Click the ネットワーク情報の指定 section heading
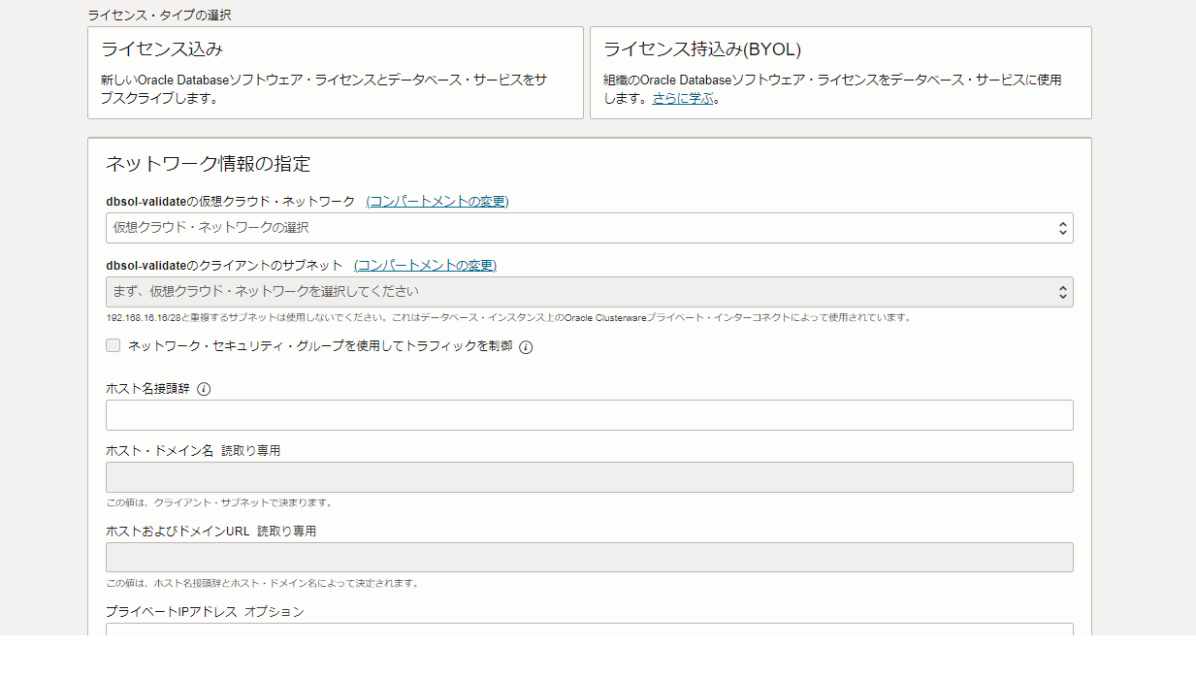 (208, 164)
